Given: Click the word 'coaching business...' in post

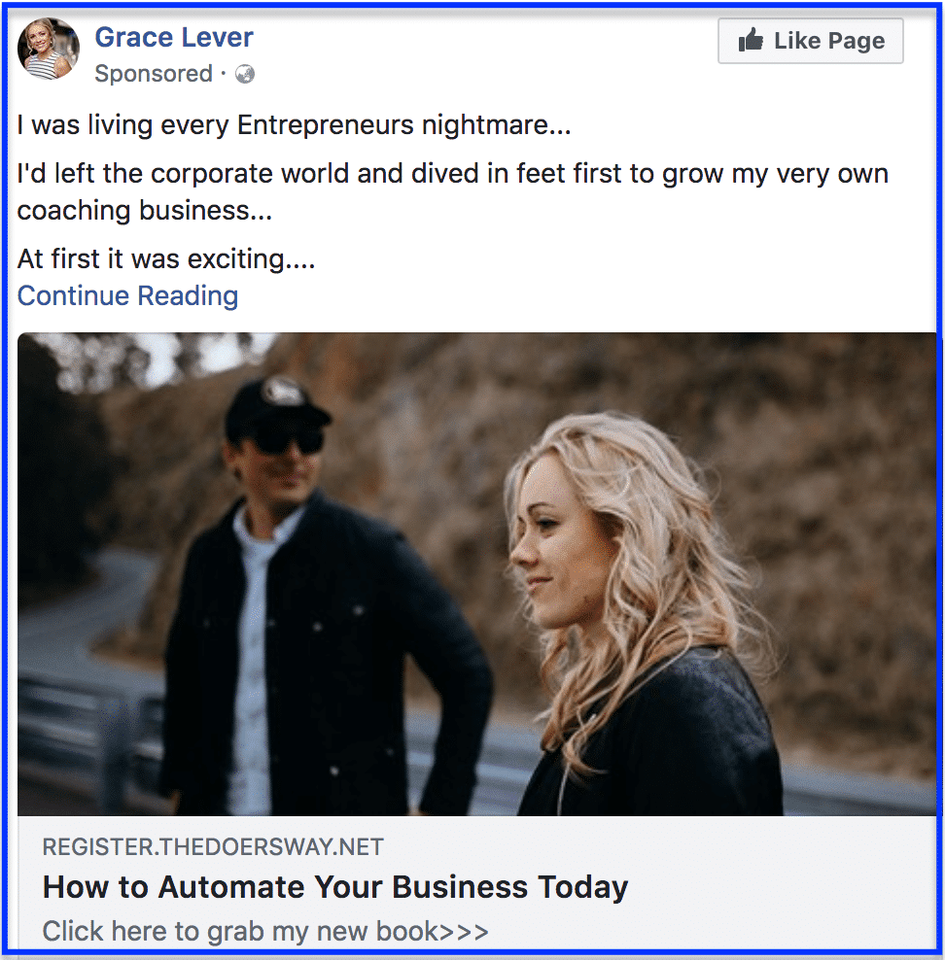Looking at the screenshot, I should (x=144, y=211).
